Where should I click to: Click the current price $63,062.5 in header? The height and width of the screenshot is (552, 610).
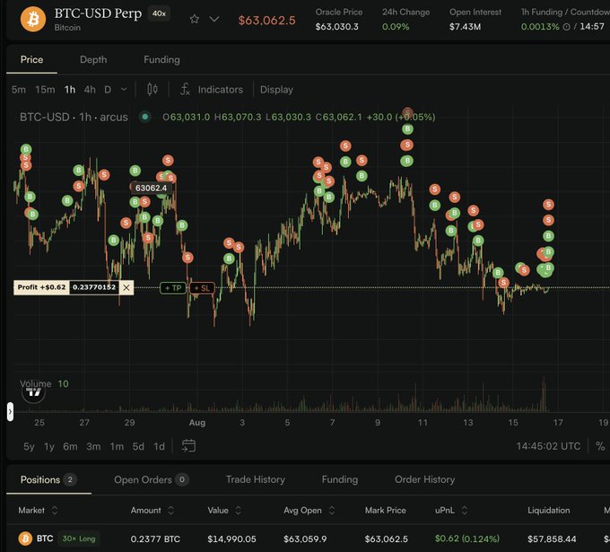267,21
